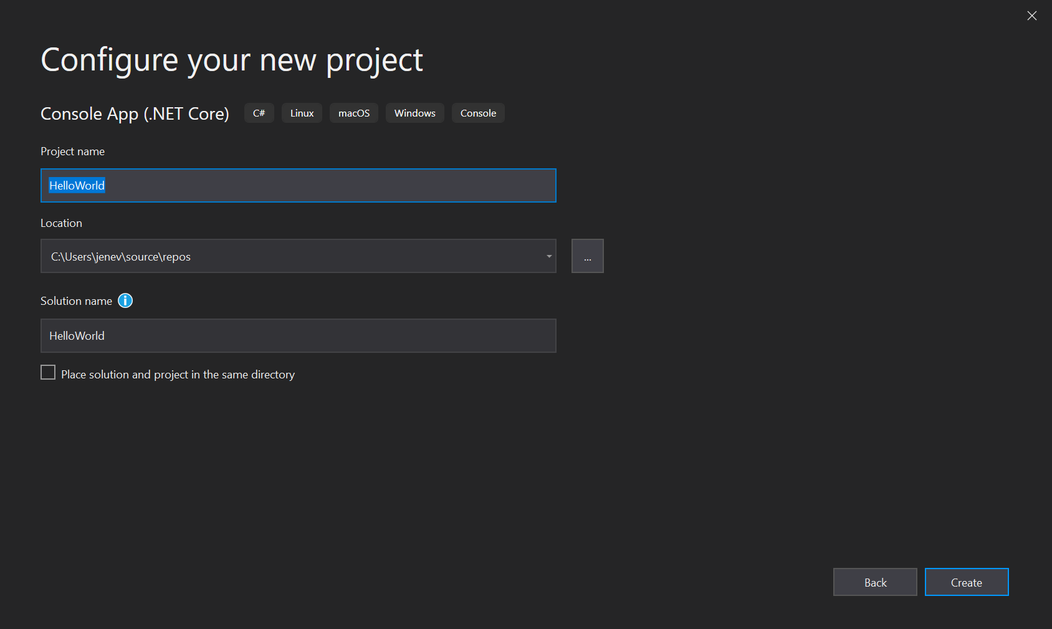Click the Configure your new project title

tap(232, 60)
